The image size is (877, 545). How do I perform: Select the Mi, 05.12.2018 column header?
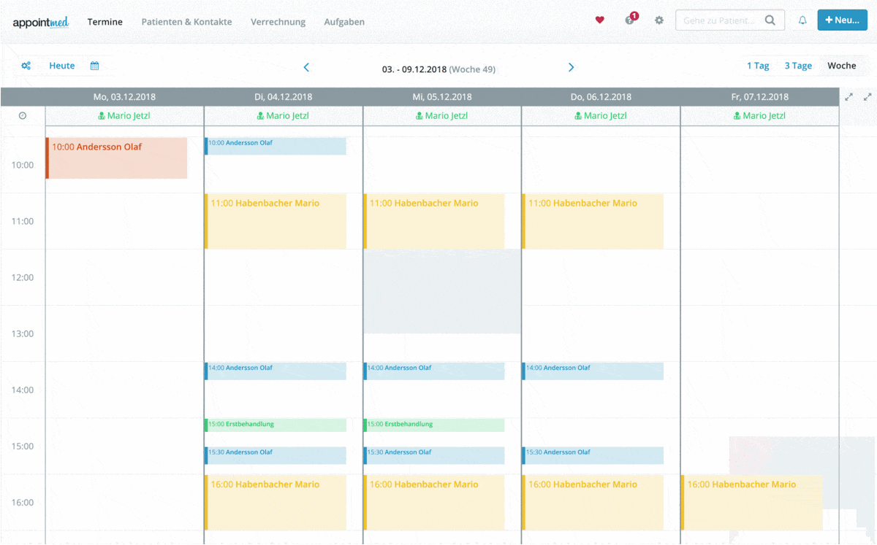point(442,96)
